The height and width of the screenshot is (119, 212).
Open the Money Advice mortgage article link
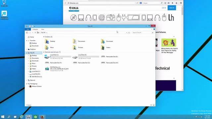169,51
